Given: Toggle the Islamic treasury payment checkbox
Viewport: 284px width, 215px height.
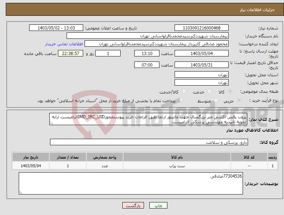Looking at the screenshot, I should pos(180,100).
